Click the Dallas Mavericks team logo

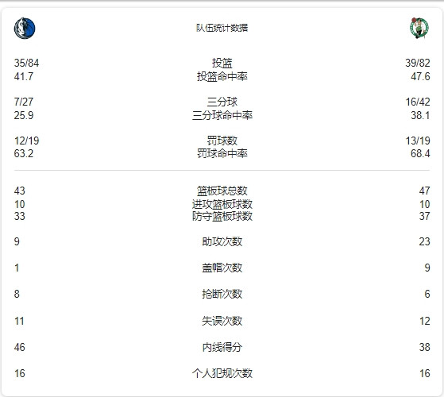click(25, 29)
